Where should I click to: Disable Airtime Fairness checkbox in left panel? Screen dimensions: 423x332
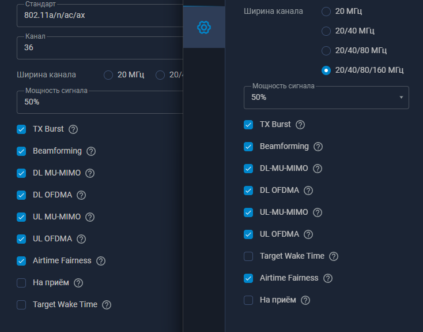tap(21, 261)
